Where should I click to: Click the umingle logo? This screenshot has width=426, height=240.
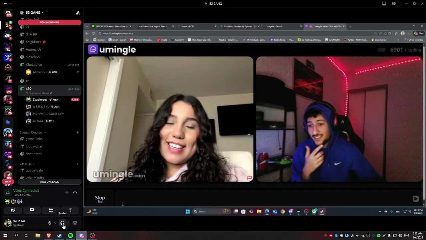pyautogui.click(x=112, y=50)
